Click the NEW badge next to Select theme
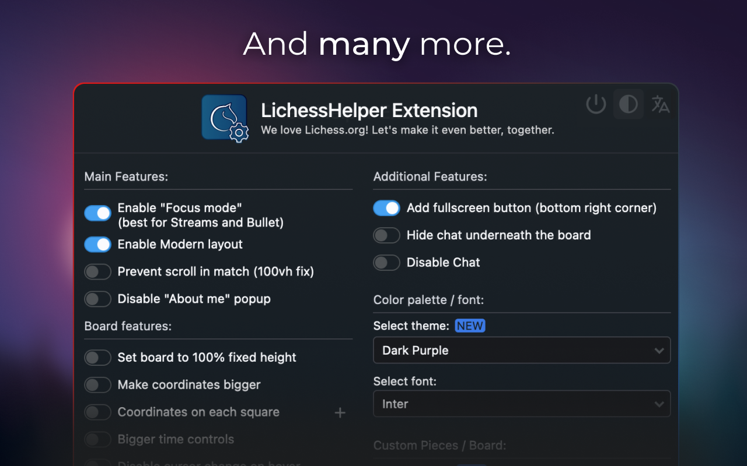 470,326
